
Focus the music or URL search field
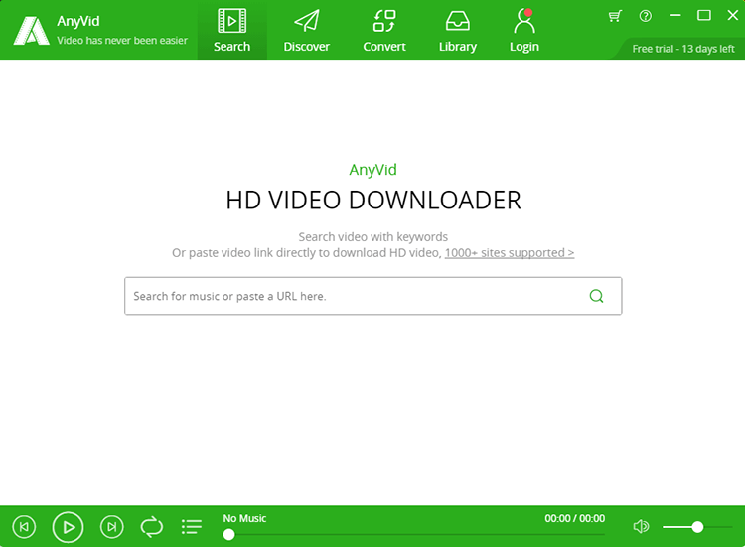[372, 296]
